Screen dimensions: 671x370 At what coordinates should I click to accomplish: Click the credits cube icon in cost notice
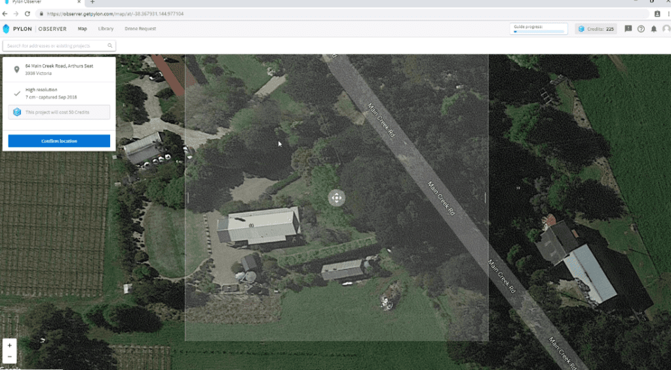pyautogui.click(x=17, y=112)
